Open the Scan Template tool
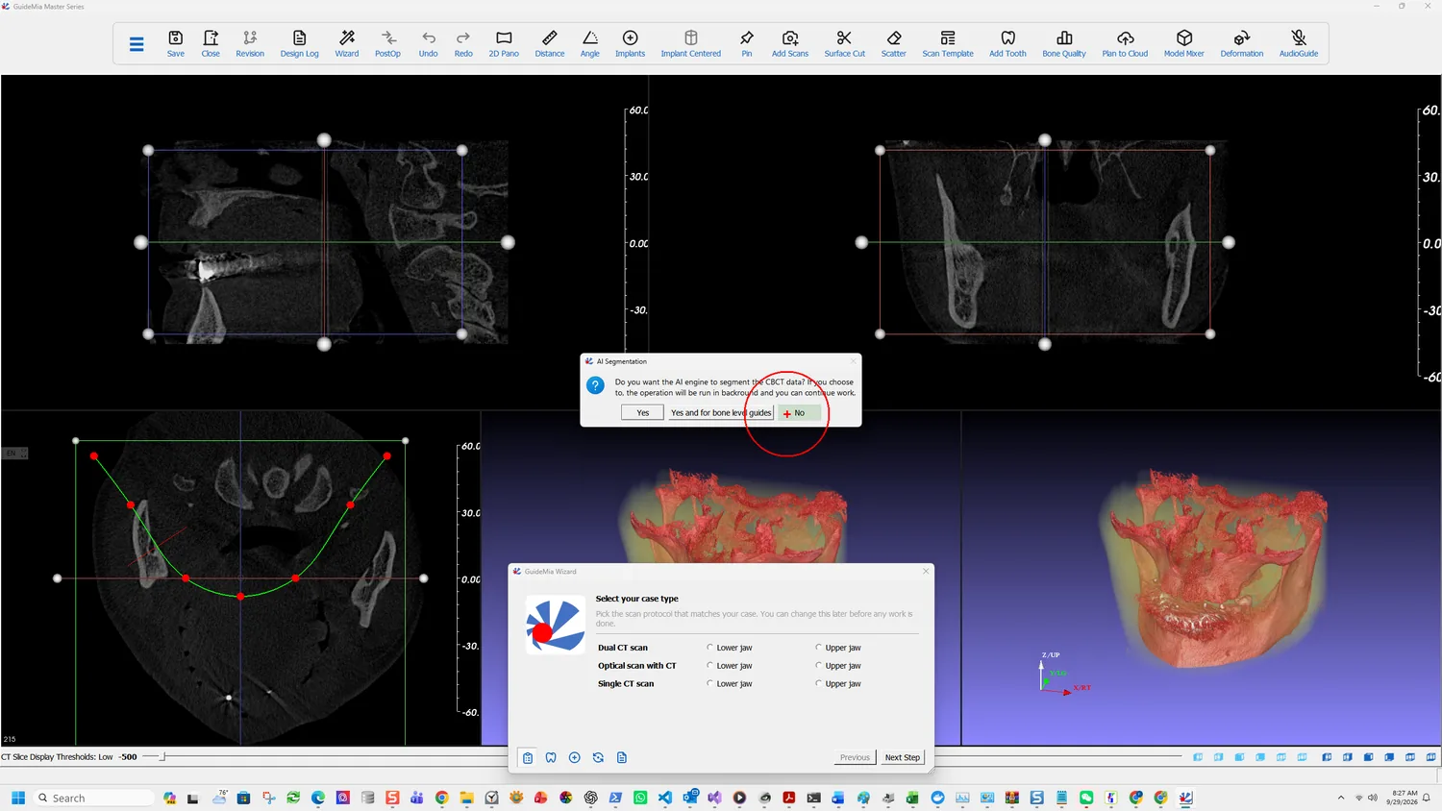This screenshot has width=1442, height=811. pyautogui.click(x=948, y=44)
